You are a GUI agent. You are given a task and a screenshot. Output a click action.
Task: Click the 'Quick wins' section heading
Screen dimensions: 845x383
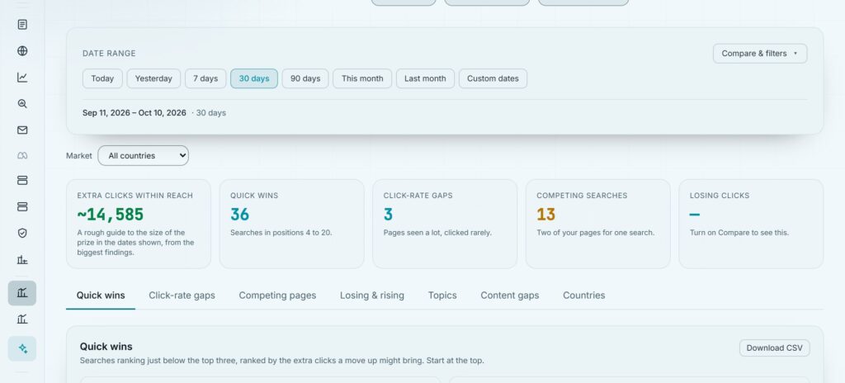(x=106, y=347)
